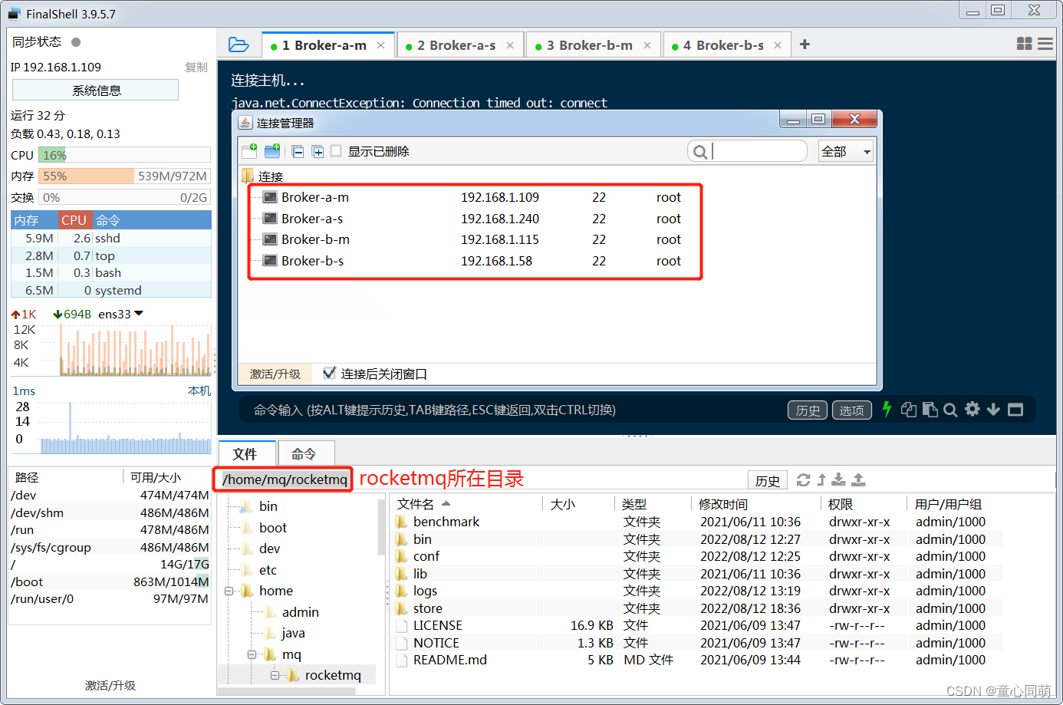Collapse all connection groups
Viewport: 1063px width, 705px height.
pyautogui.click(x=298, y=151)
